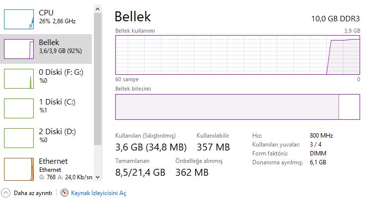This screenshot has width=370, height=201.
Task: Select the 1 Diski (C:) label
Action: (57, 102)
